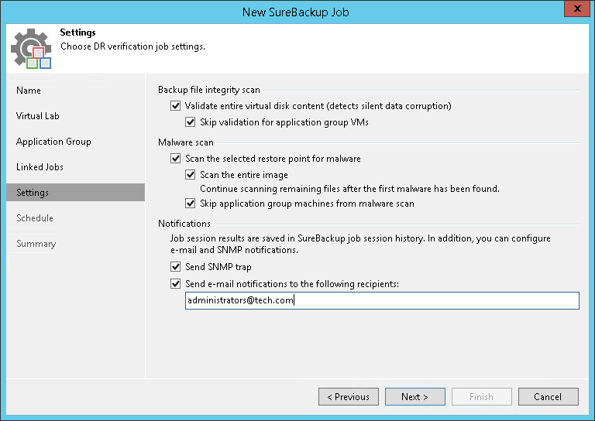
Task: Uncheck Skip application group machines from malware scan
Action: click(x=191, y=204)
